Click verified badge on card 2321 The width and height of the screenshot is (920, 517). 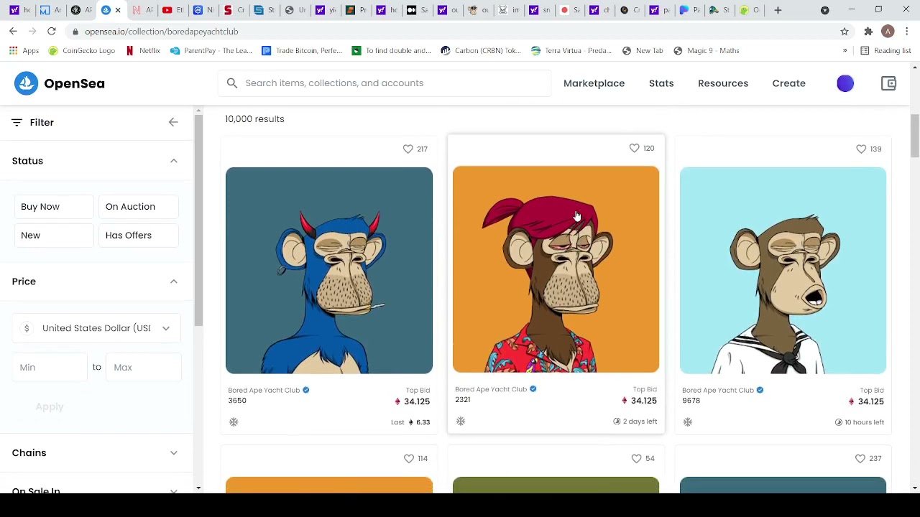click(x=533, y=389)
